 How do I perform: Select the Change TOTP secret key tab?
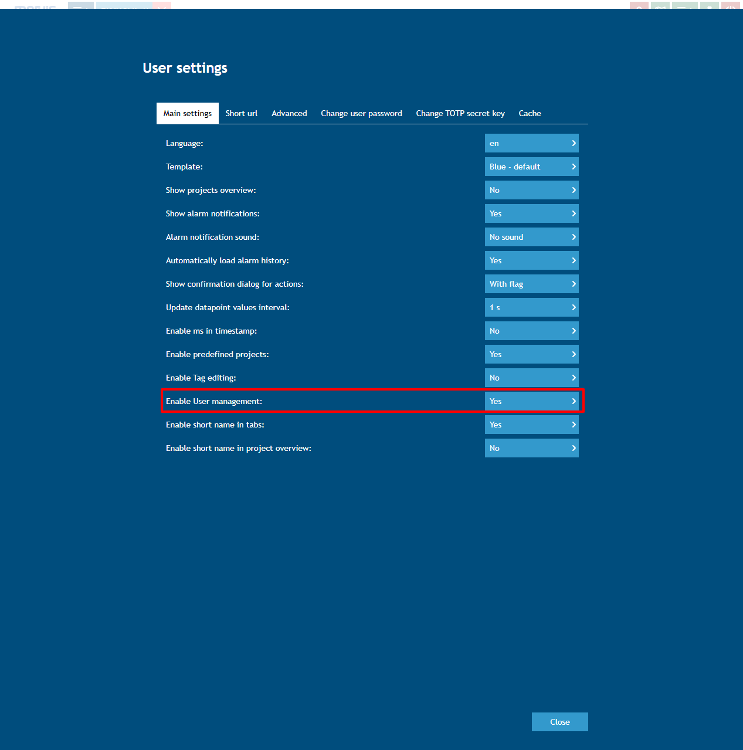[x=460, y=113]
